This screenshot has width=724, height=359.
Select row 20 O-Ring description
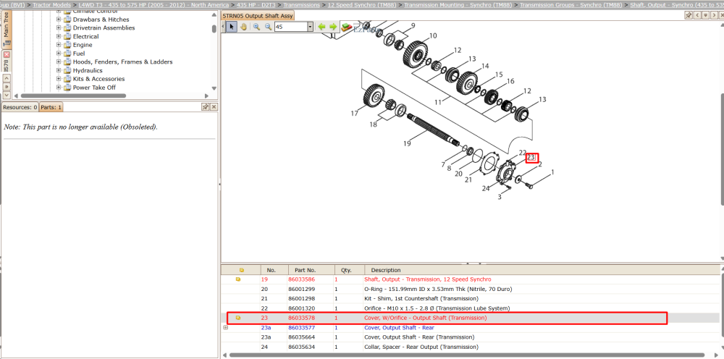(438, 290)
